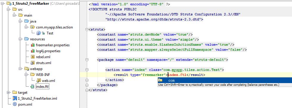292x108 pixels.
Task: Click the web.xml file icon
Action: coord(38,81)
